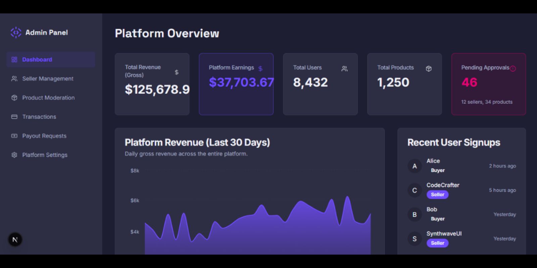Click the dollar icon on Total Revenue card
The image size is (537, 268).
[x=177, y=72]
